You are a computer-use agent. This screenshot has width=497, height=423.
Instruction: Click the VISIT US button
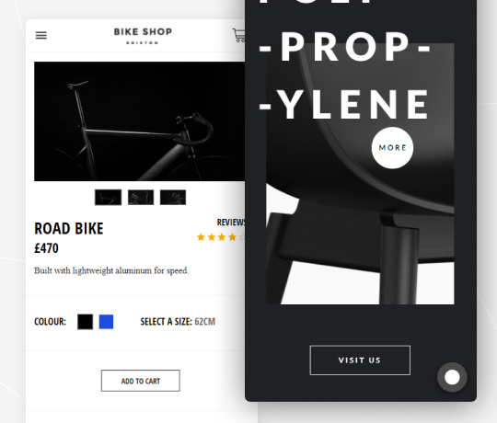[360, 360]
